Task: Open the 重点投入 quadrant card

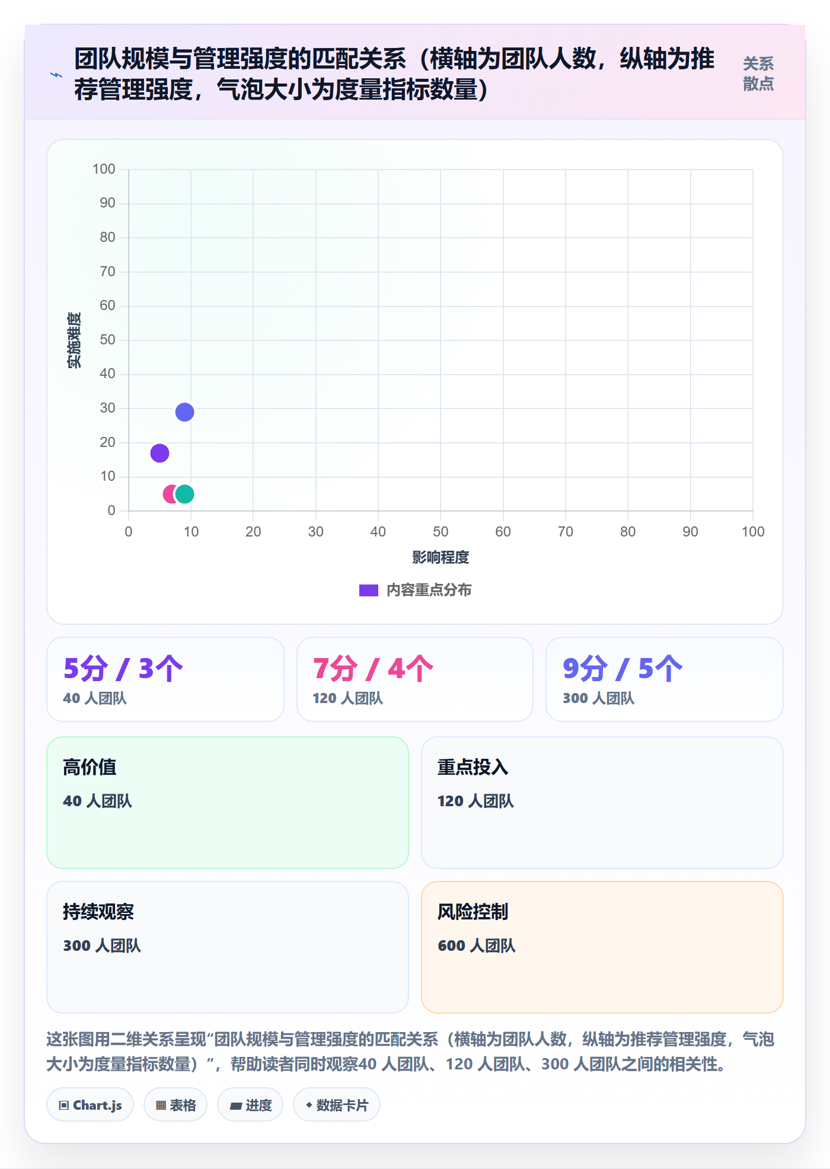Action: [x=602, y=803]
